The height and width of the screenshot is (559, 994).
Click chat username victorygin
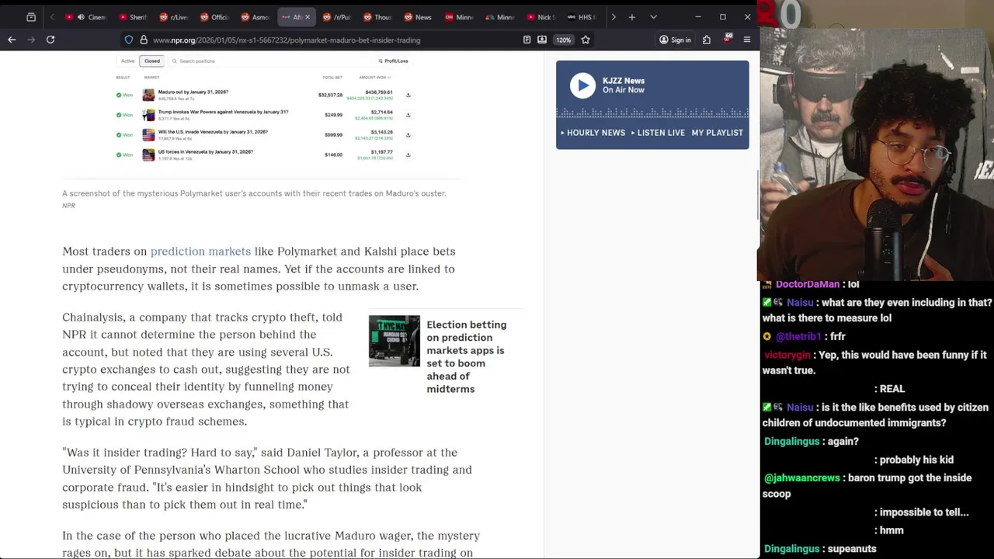pyautogui.click(x=787, y=355)
